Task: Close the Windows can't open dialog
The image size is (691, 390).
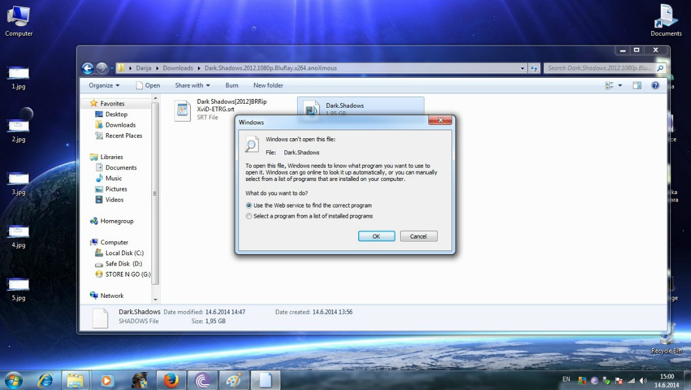Action: (x=440, y=120)
